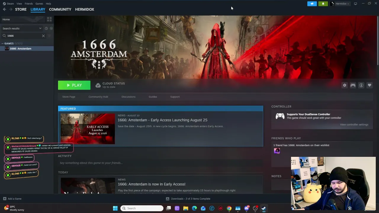This screenshot has height=213, width=379.
Task: Open advanced filter options icon beside search
Action: (49, 36)
